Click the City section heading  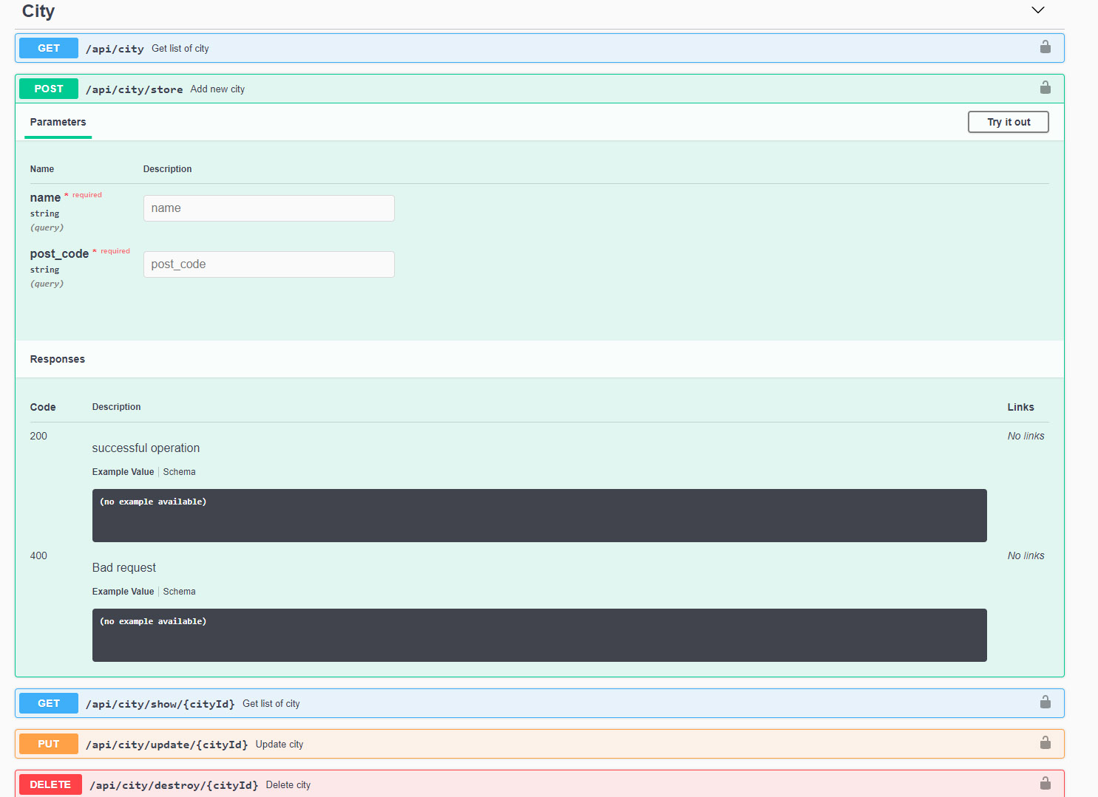pos(38,11)
